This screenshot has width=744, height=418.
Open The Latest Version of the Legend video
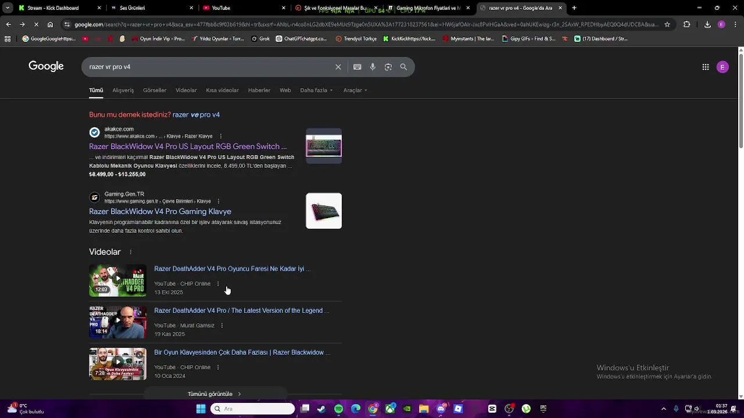[x=241, y=311]
